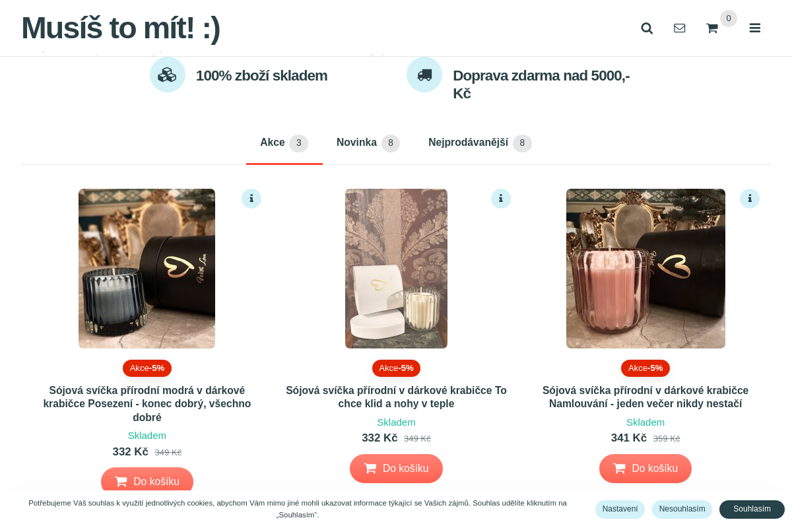Open the hamburger navigation menu
Viewport: 792px width, 528px height.
click(x=754, y=28)
